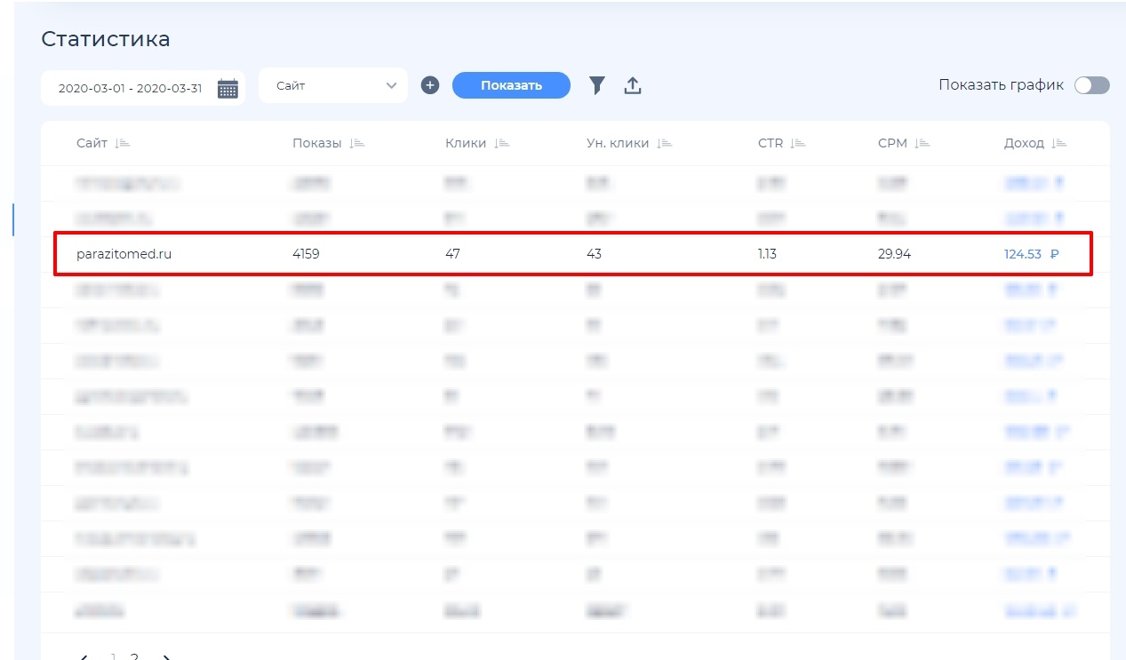Sort table by Сайт column icon

(123, 143)
